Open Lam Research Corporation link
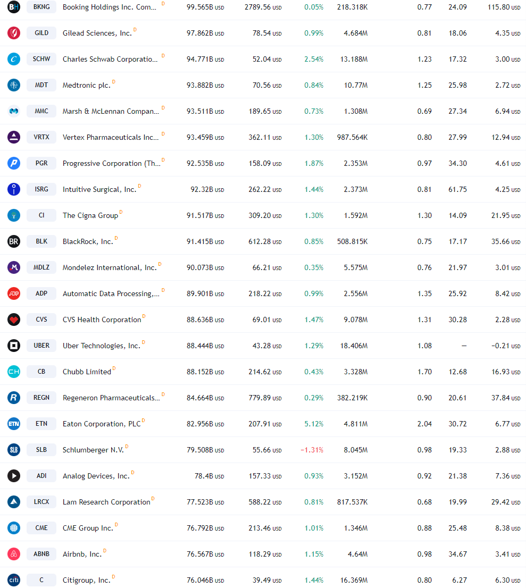This screenshot has width=526, height=588. 106,502
